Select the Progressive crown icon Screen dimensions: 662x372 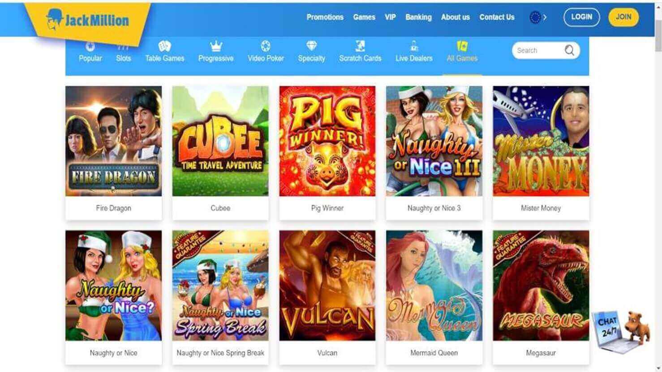[x=216, y=46]
